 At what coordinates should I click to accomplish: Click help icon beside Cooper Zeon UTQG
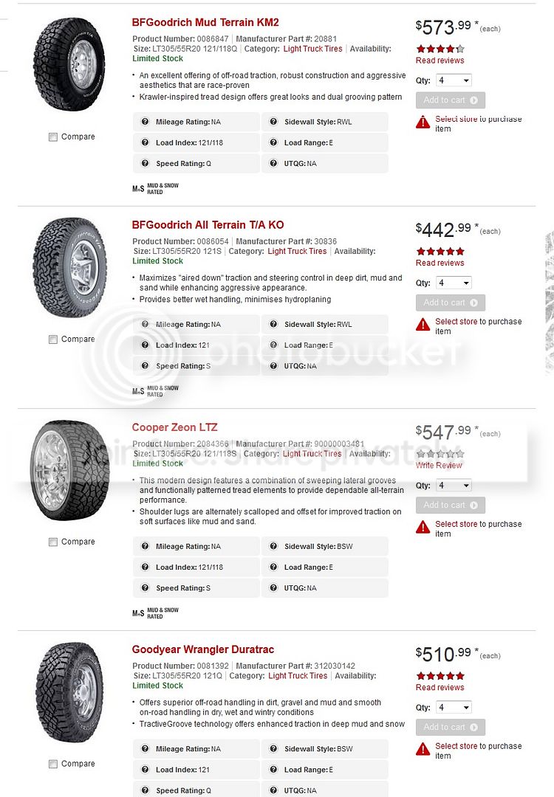[x=274, y=588]
